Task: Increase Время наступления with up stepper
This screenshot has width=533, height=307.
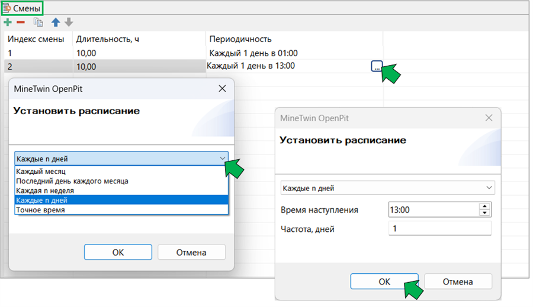Action: (484, 206)
